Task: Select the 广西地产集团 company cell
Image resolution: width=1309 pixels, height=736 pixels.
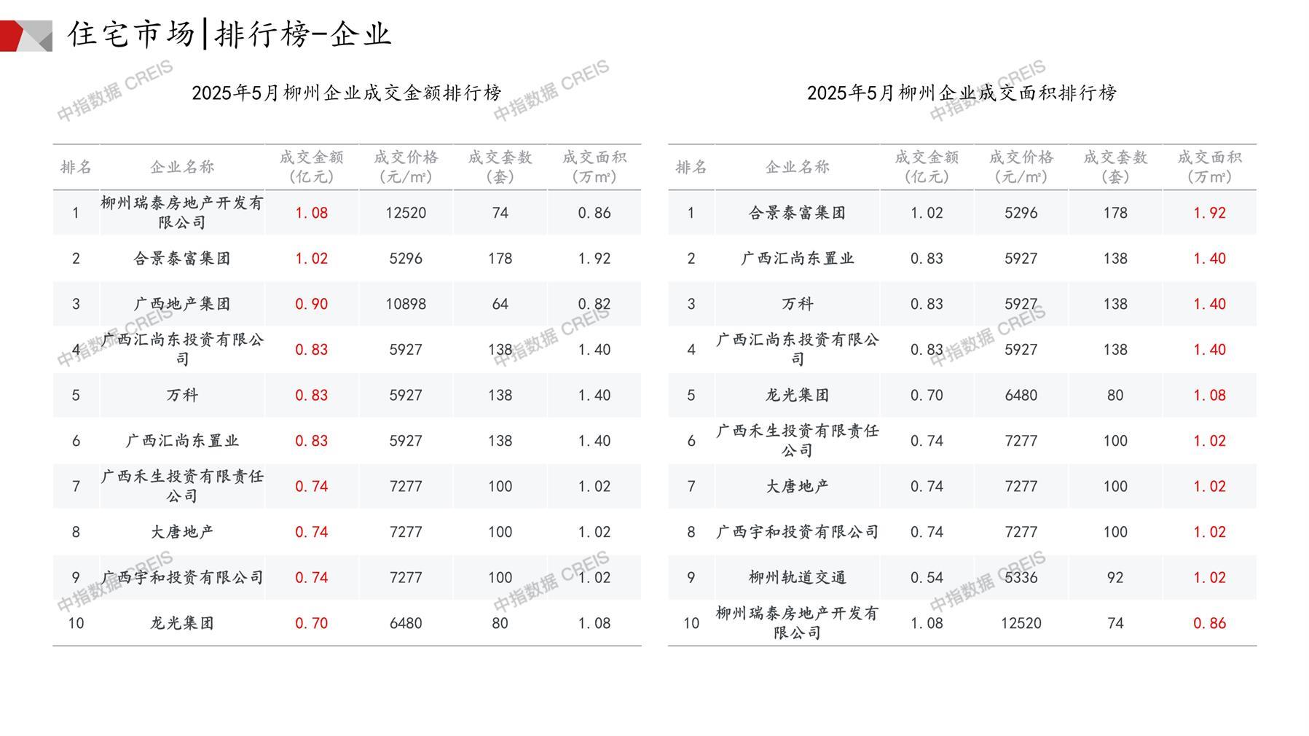Action: click(x=182, y=304)
